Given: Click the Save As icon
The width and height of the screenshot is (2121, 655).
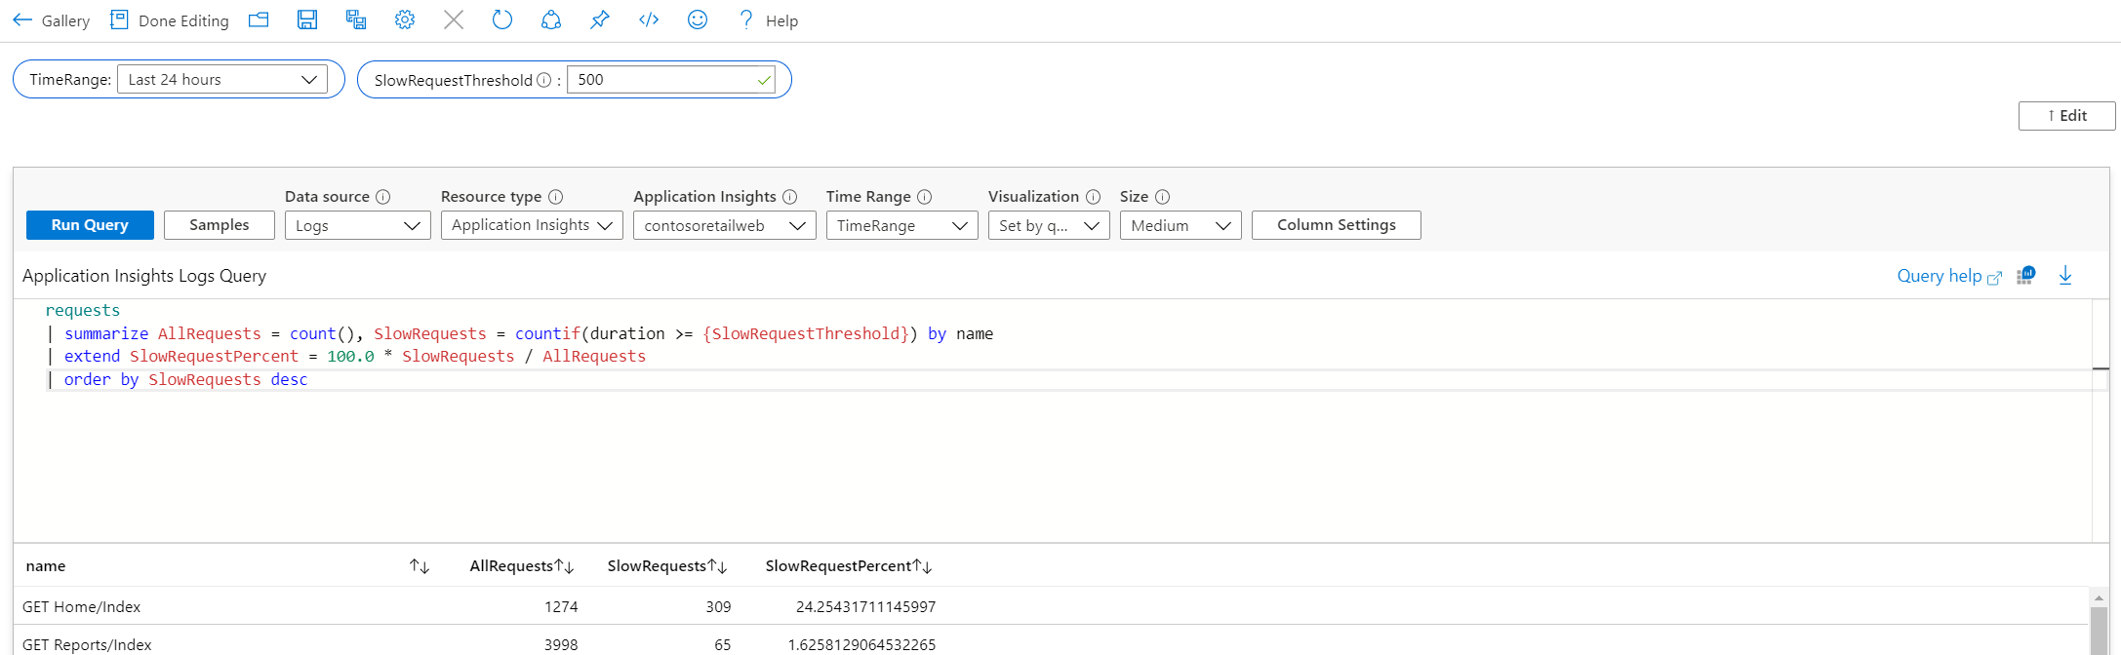Looking at the screenshot, I should click(356, 19).
